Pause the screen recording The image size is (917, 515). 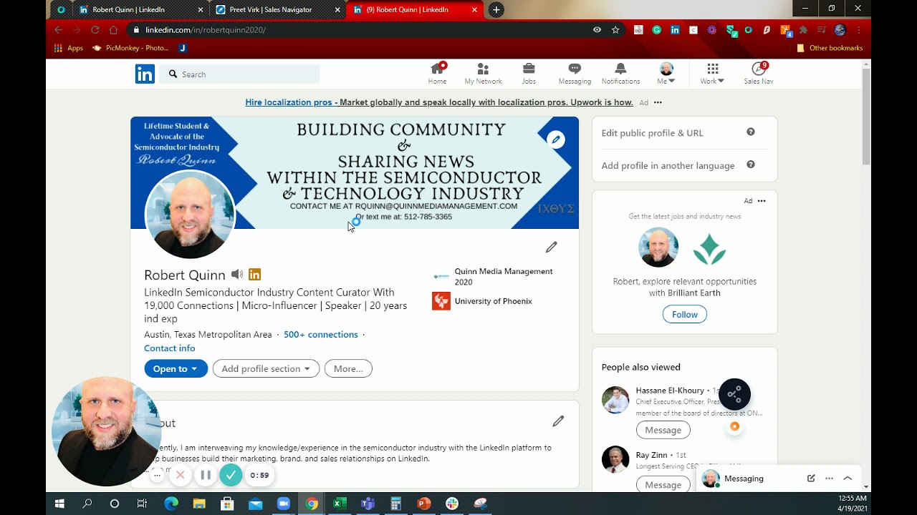tap(206, 475)
